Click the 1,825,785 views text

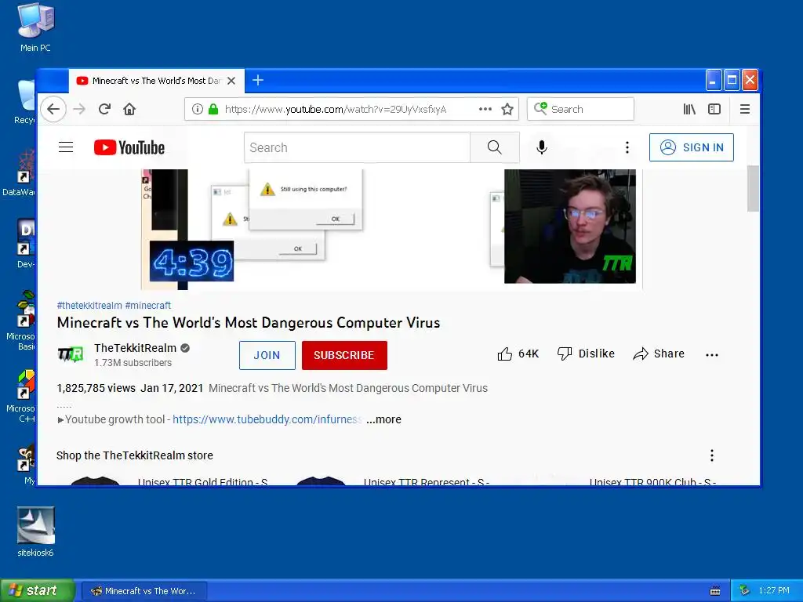tap(96, 388)
